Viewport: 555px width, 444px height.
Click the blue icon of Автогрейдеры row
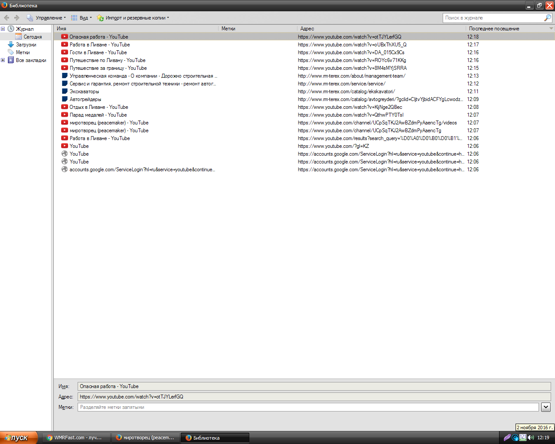pyautogui.click(x=65, y=99)
